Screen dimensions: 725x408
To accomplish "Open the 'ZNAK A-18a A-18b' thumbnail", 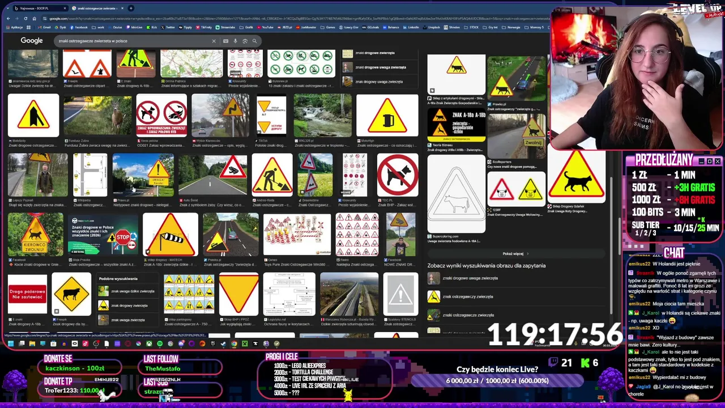I will [x=456, y=124].
